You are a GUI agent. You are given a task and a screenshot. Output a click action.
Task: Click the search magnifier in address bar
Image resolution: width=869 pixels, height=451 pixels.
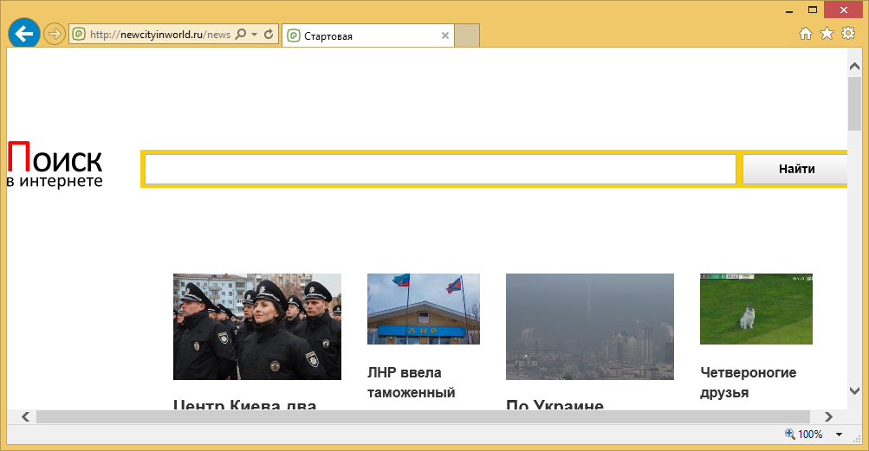pos(241,35)
